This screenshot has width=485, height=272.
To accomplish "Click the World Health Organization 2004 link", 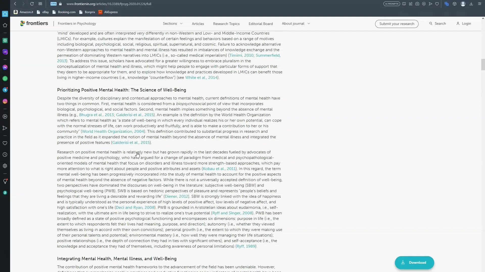I will (113, 131).
